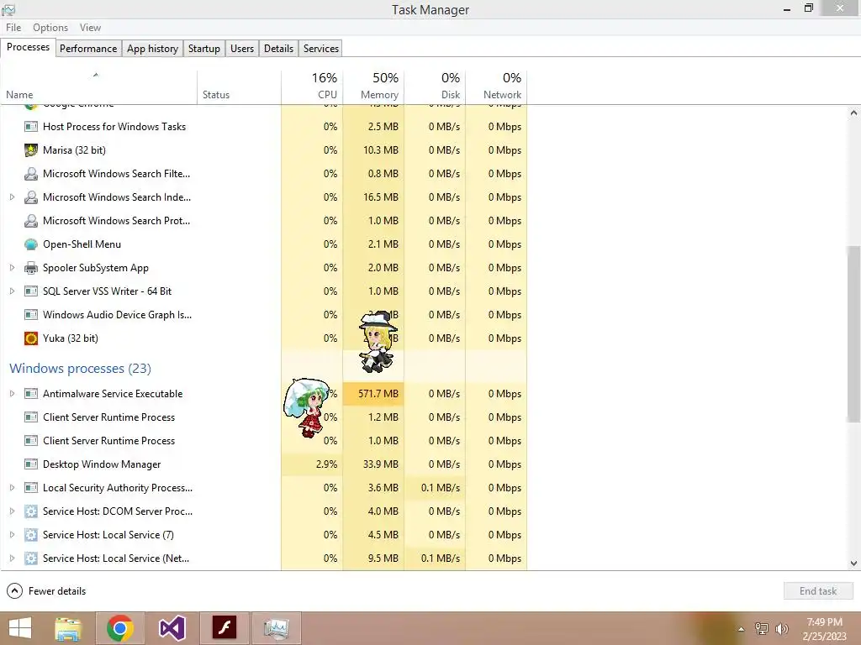Screen dimensions: 861x645
Task: Sort processes by Network column
Action: pyautogui.click(x=496, y=87)
